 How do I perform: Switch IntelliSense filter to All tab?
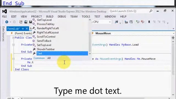[x=49, y=58]
